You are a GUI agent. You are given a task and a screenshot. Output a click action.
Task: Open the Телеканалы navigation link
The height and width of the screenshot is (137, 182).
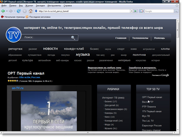click(140, 38)
